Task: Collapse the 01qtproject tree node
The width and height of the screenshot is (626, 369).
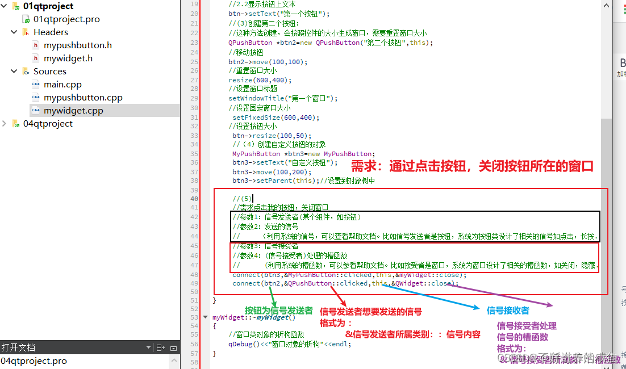Action: coord(5,6)
